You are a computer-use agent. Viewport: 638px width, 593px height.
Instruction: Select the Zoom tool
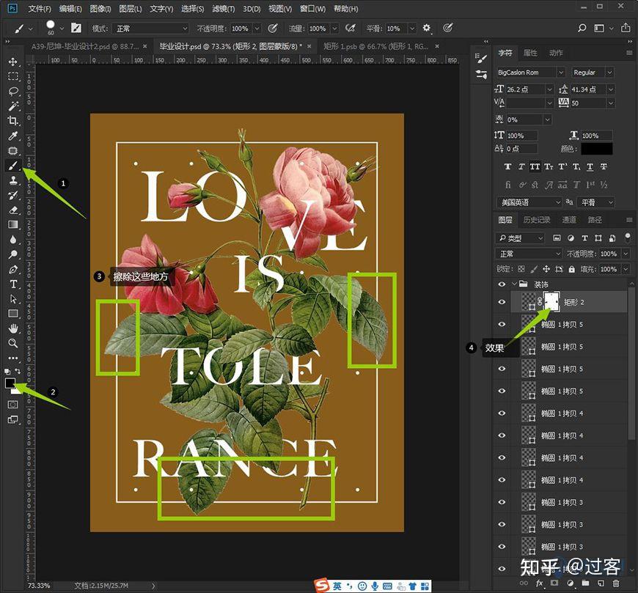(13, 343)
